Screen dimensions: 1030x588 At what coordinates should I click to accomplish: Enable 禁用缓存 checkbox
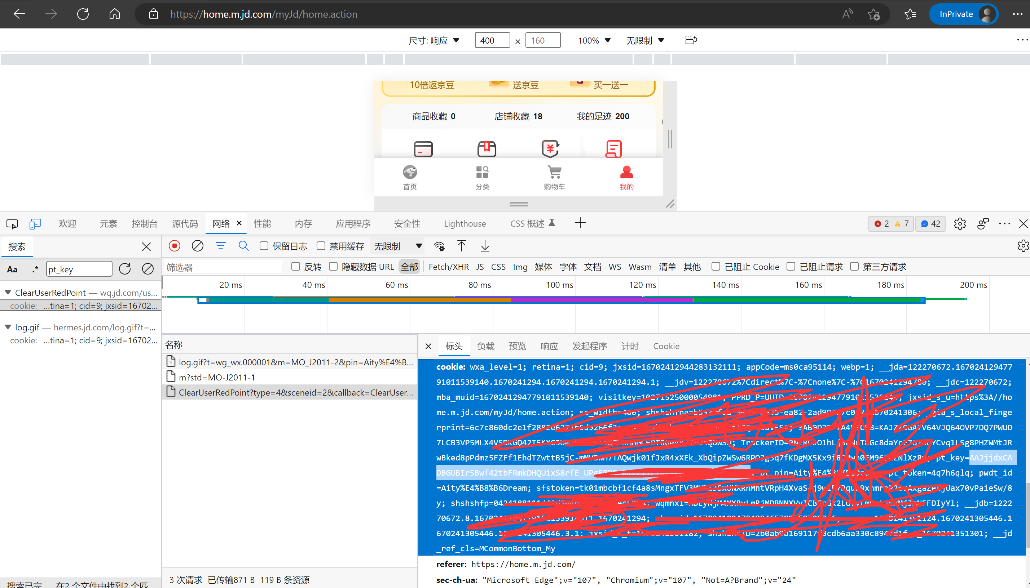(321, 246)
